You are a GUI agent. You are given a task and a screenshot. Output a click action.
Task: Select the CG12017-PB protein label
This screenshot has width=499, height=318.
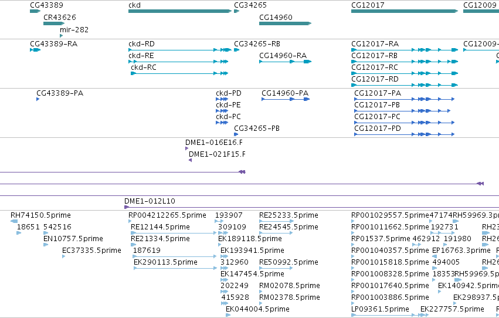[377, 105]
